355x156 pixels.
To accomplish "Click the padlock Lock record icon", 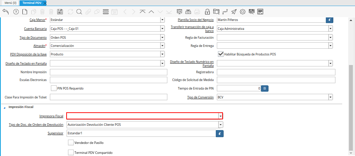I will coord(207,12).
